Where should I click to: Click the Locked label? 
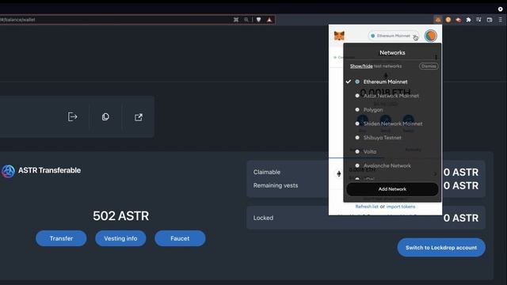263,218
